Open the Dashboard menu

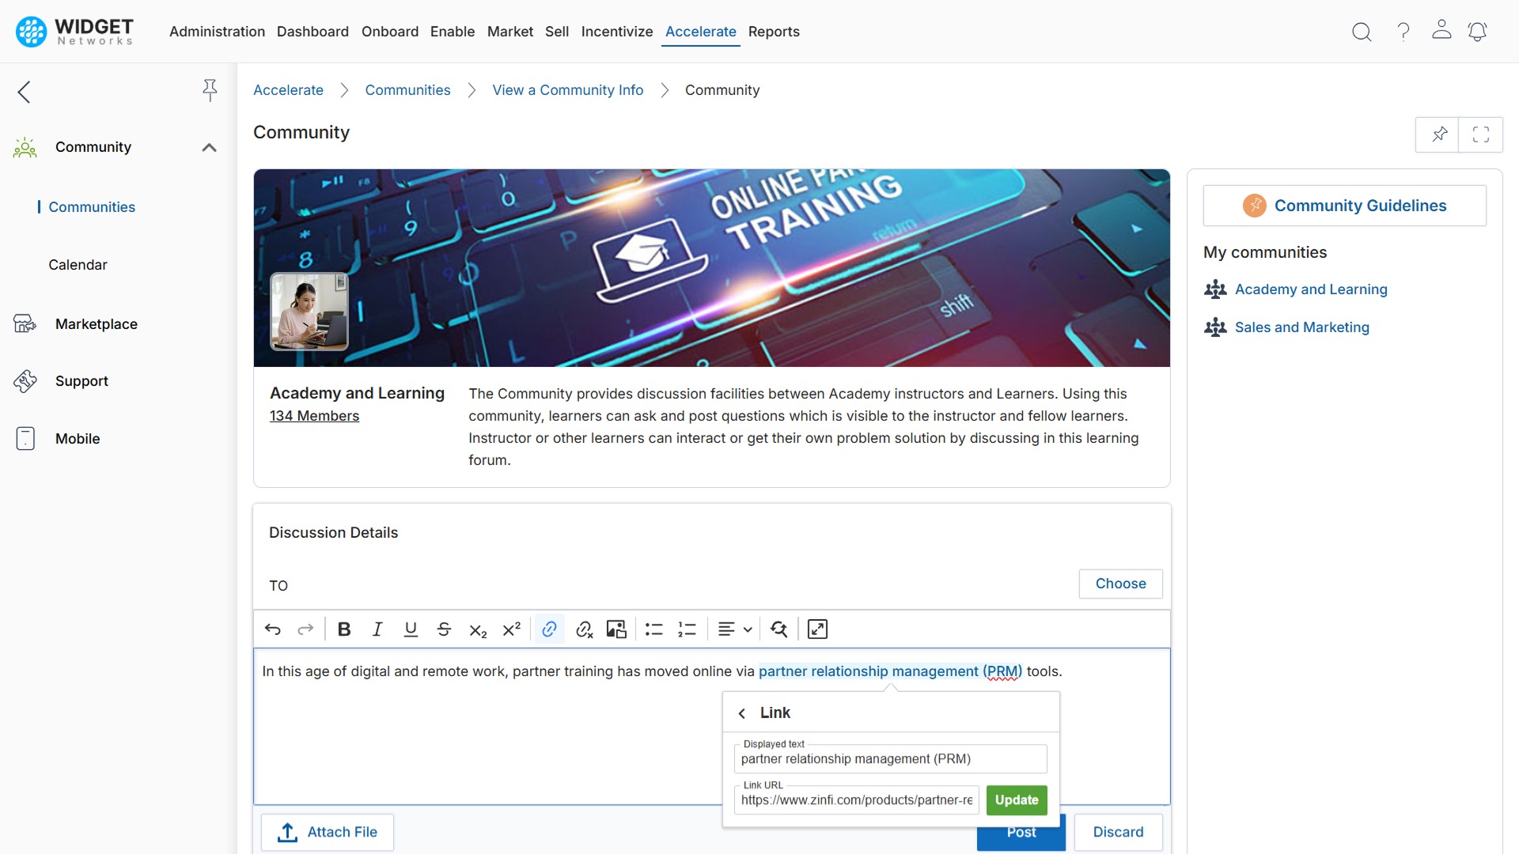click(x=313, y=32)
